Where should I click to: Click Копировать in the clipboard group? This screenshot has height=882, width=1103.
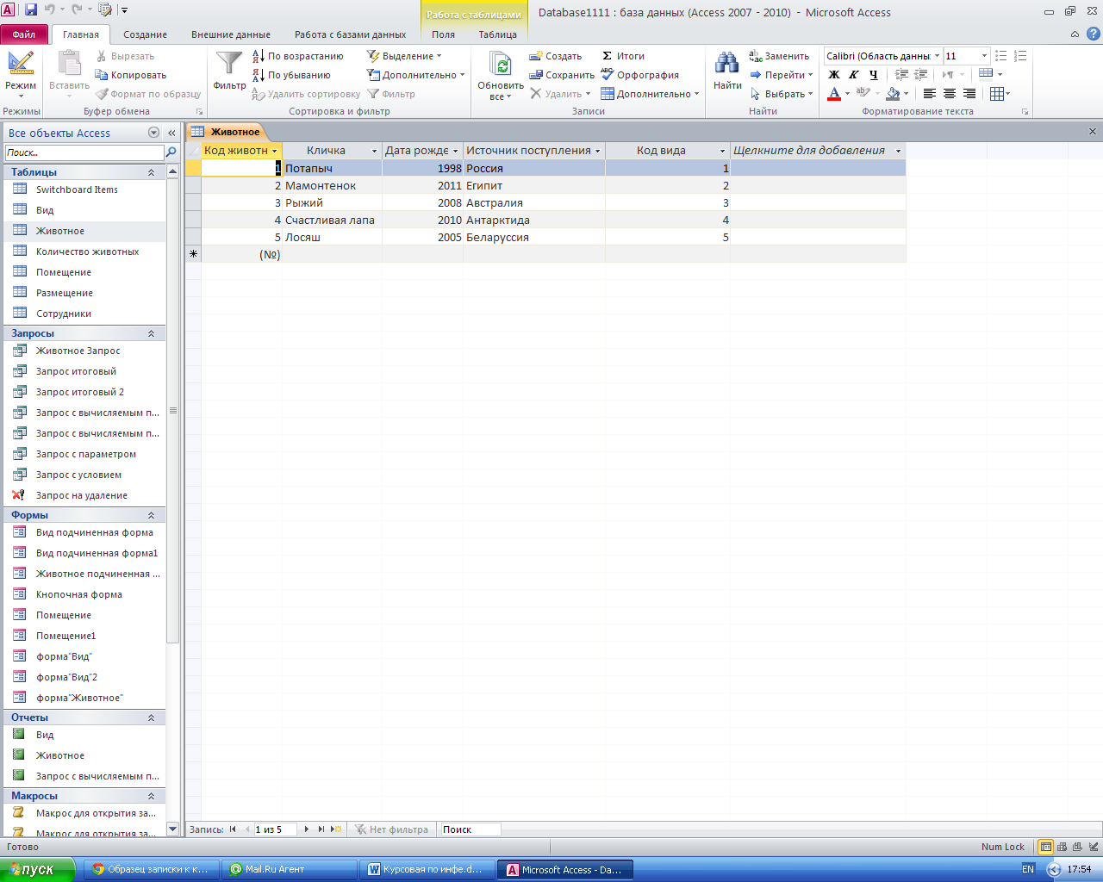131,75
